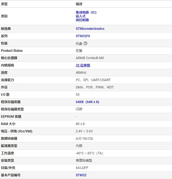Select the Product Status label

(12, 51)
